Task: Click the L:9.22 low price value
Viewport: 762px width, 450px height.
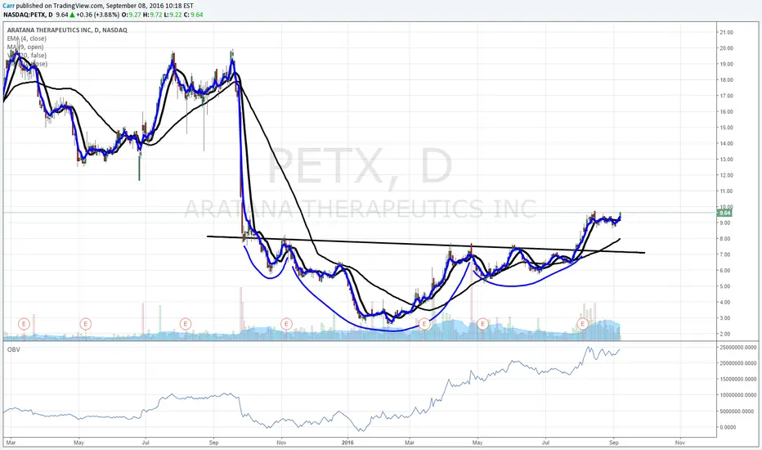Action: point(173,15)
